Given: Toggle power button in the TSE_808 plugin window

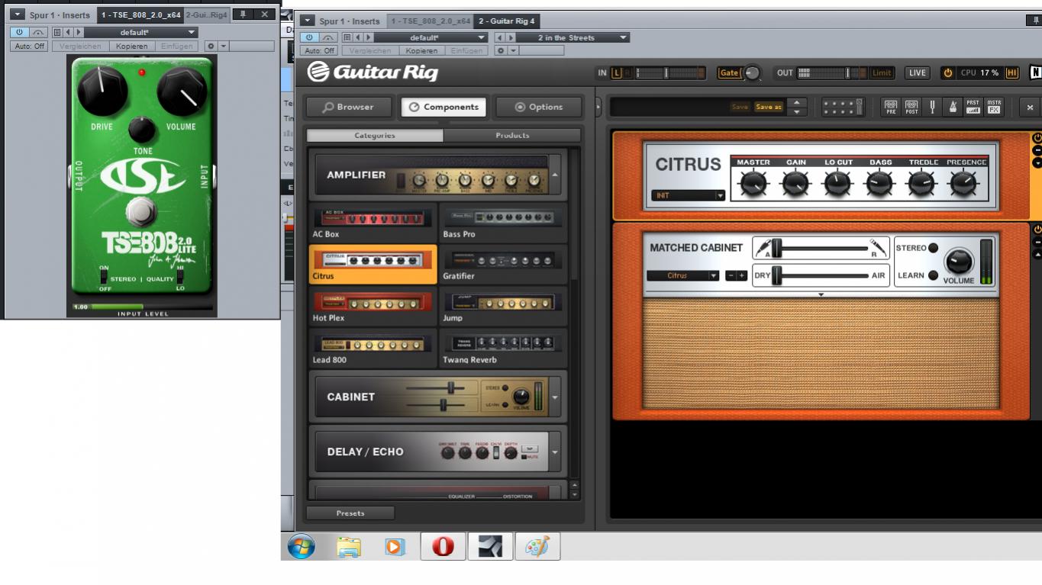Looking at the screenshot, I should click(19, 33).
